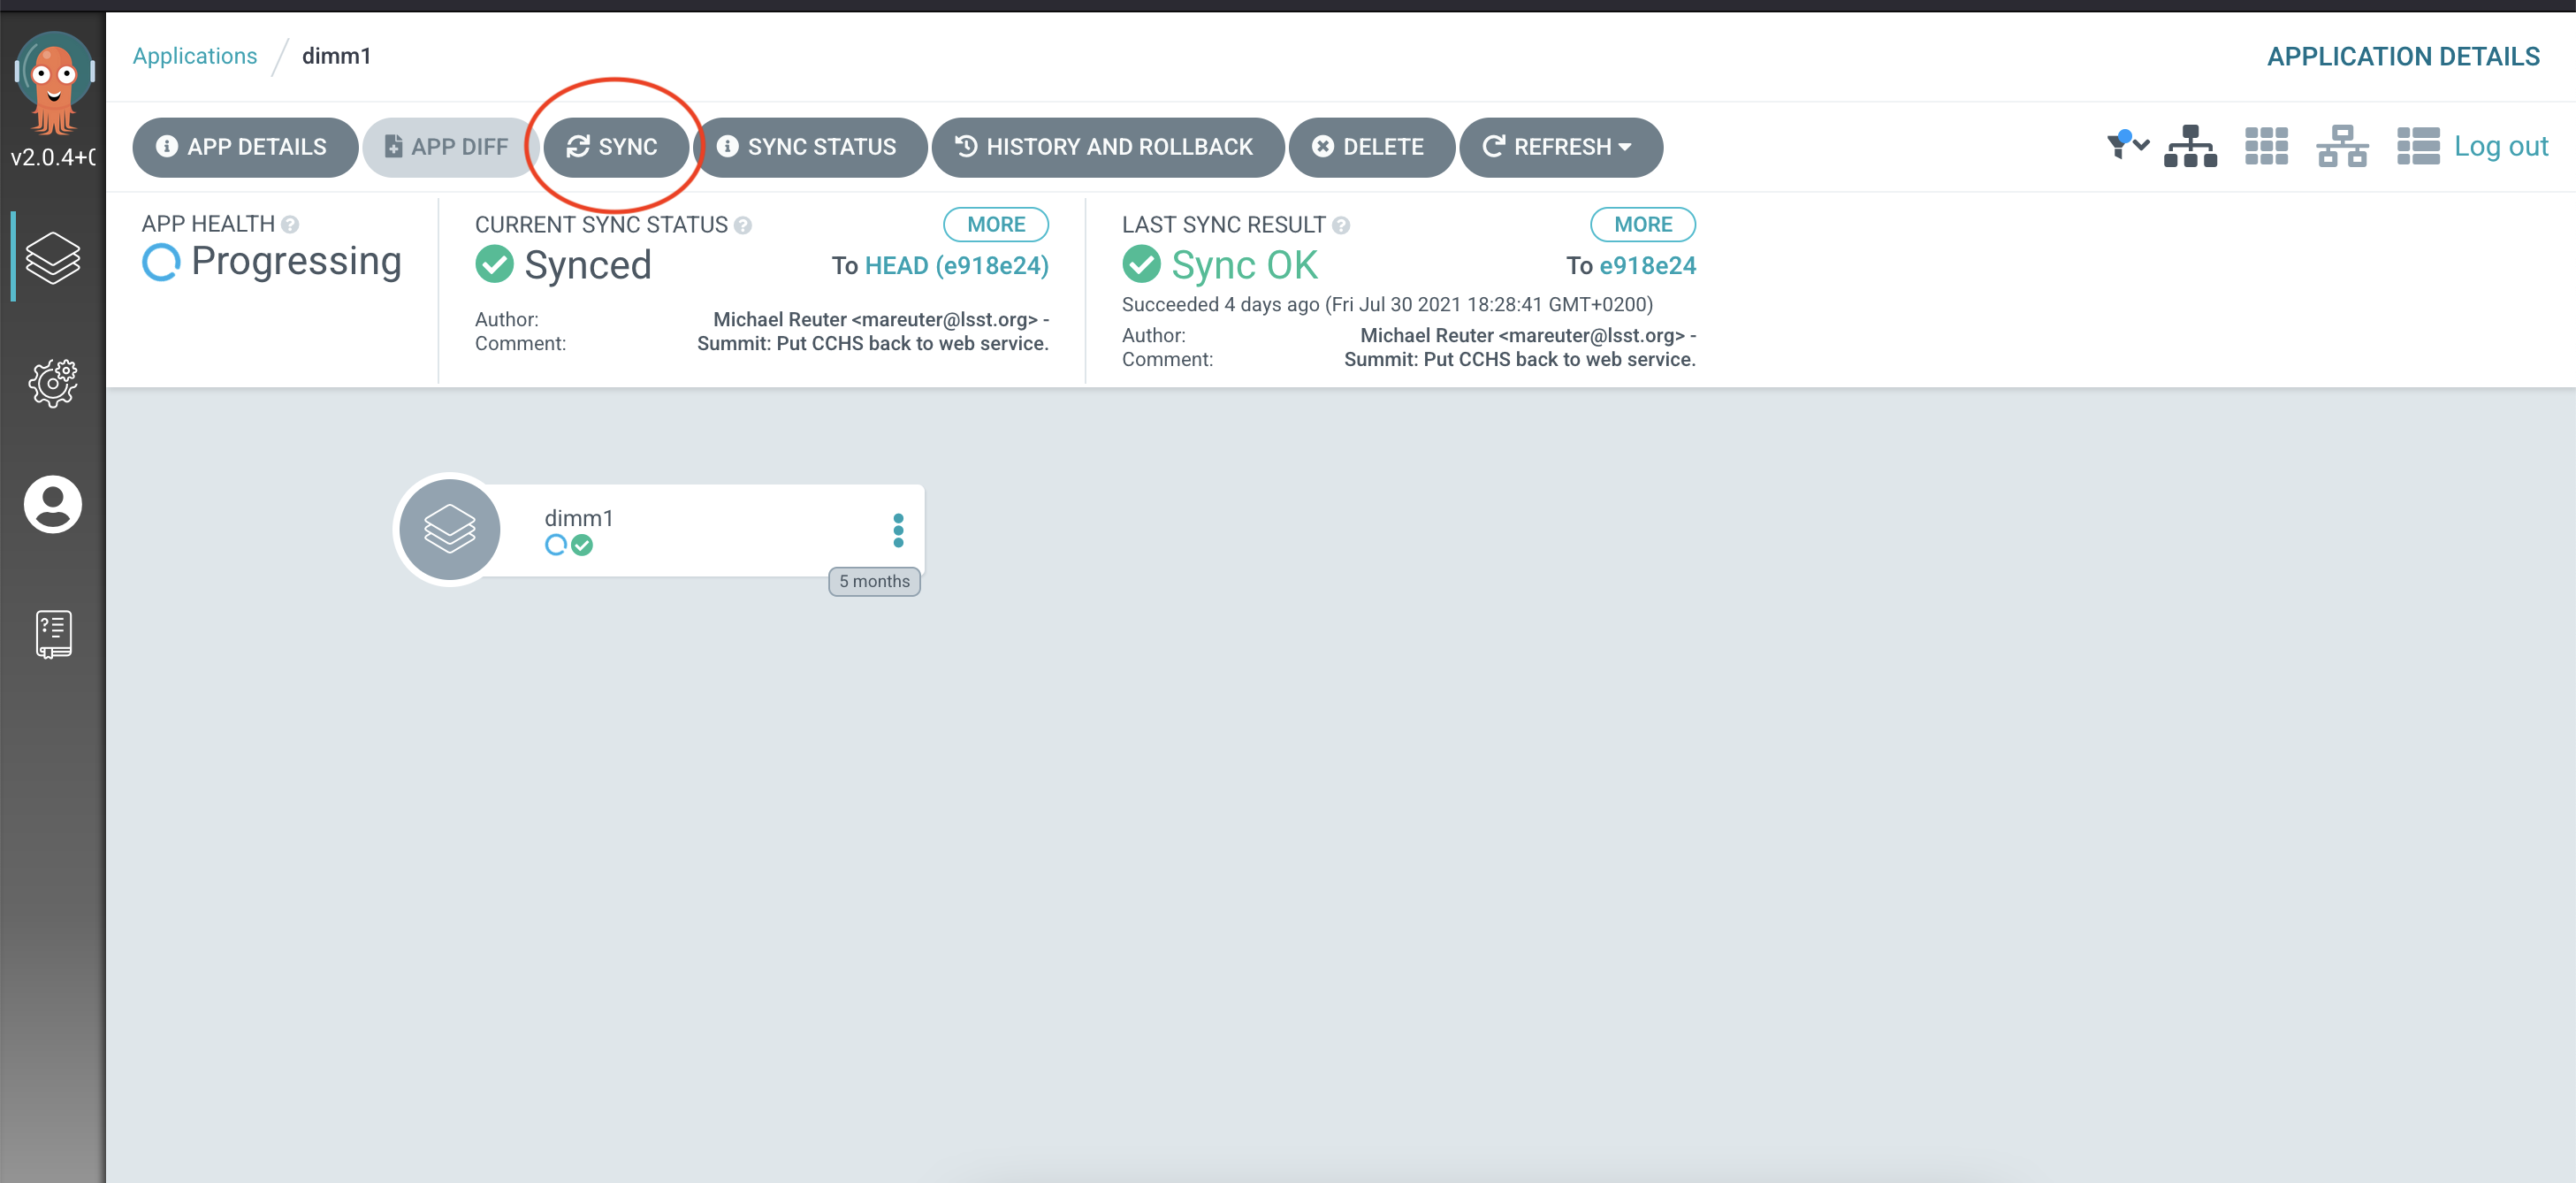Open SYNC STATUS

[808, 147]
